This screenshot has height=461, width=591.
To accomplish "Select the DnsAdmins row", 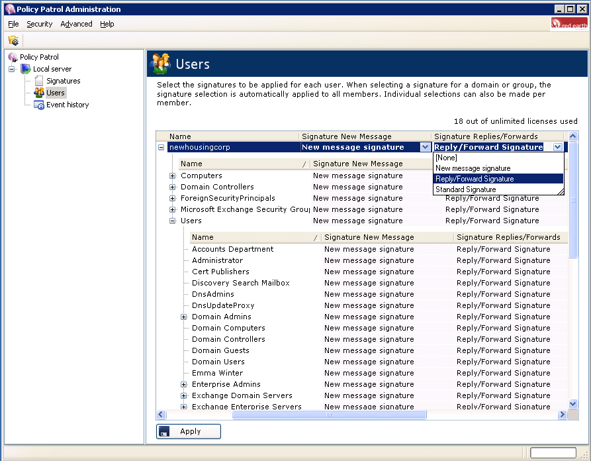I will click(x=379, y=294).
